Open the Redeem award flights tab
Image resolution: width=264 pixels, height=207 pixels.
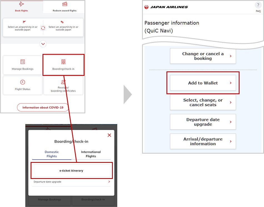[x=64, y=7]
